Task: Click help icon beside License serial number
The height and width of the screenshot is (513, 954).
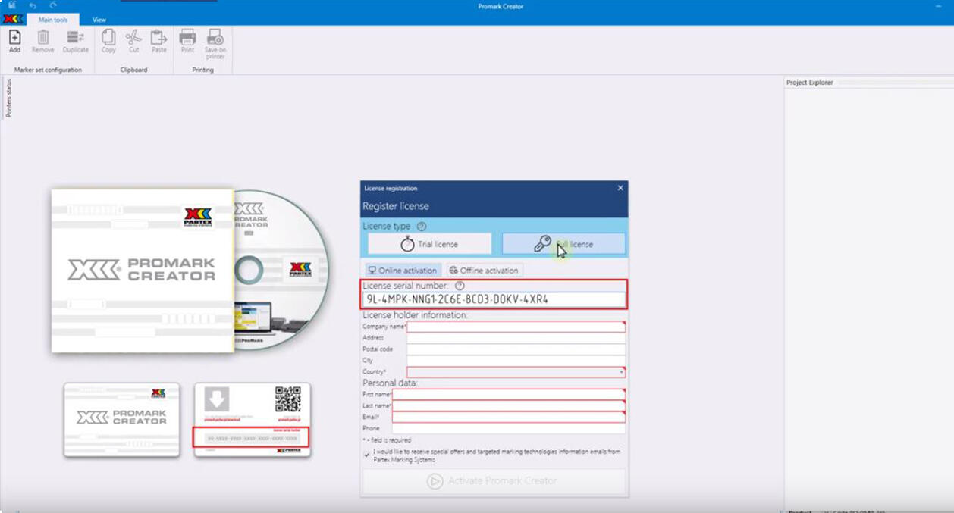Action: pos(460,286)
